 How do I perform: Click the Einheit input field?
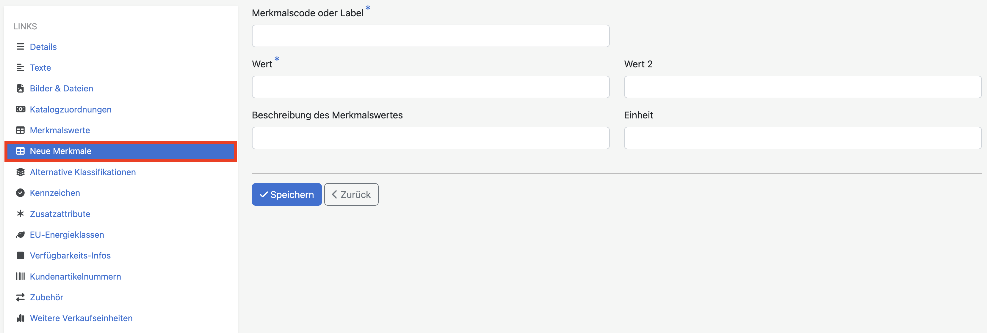click(802, 138)
